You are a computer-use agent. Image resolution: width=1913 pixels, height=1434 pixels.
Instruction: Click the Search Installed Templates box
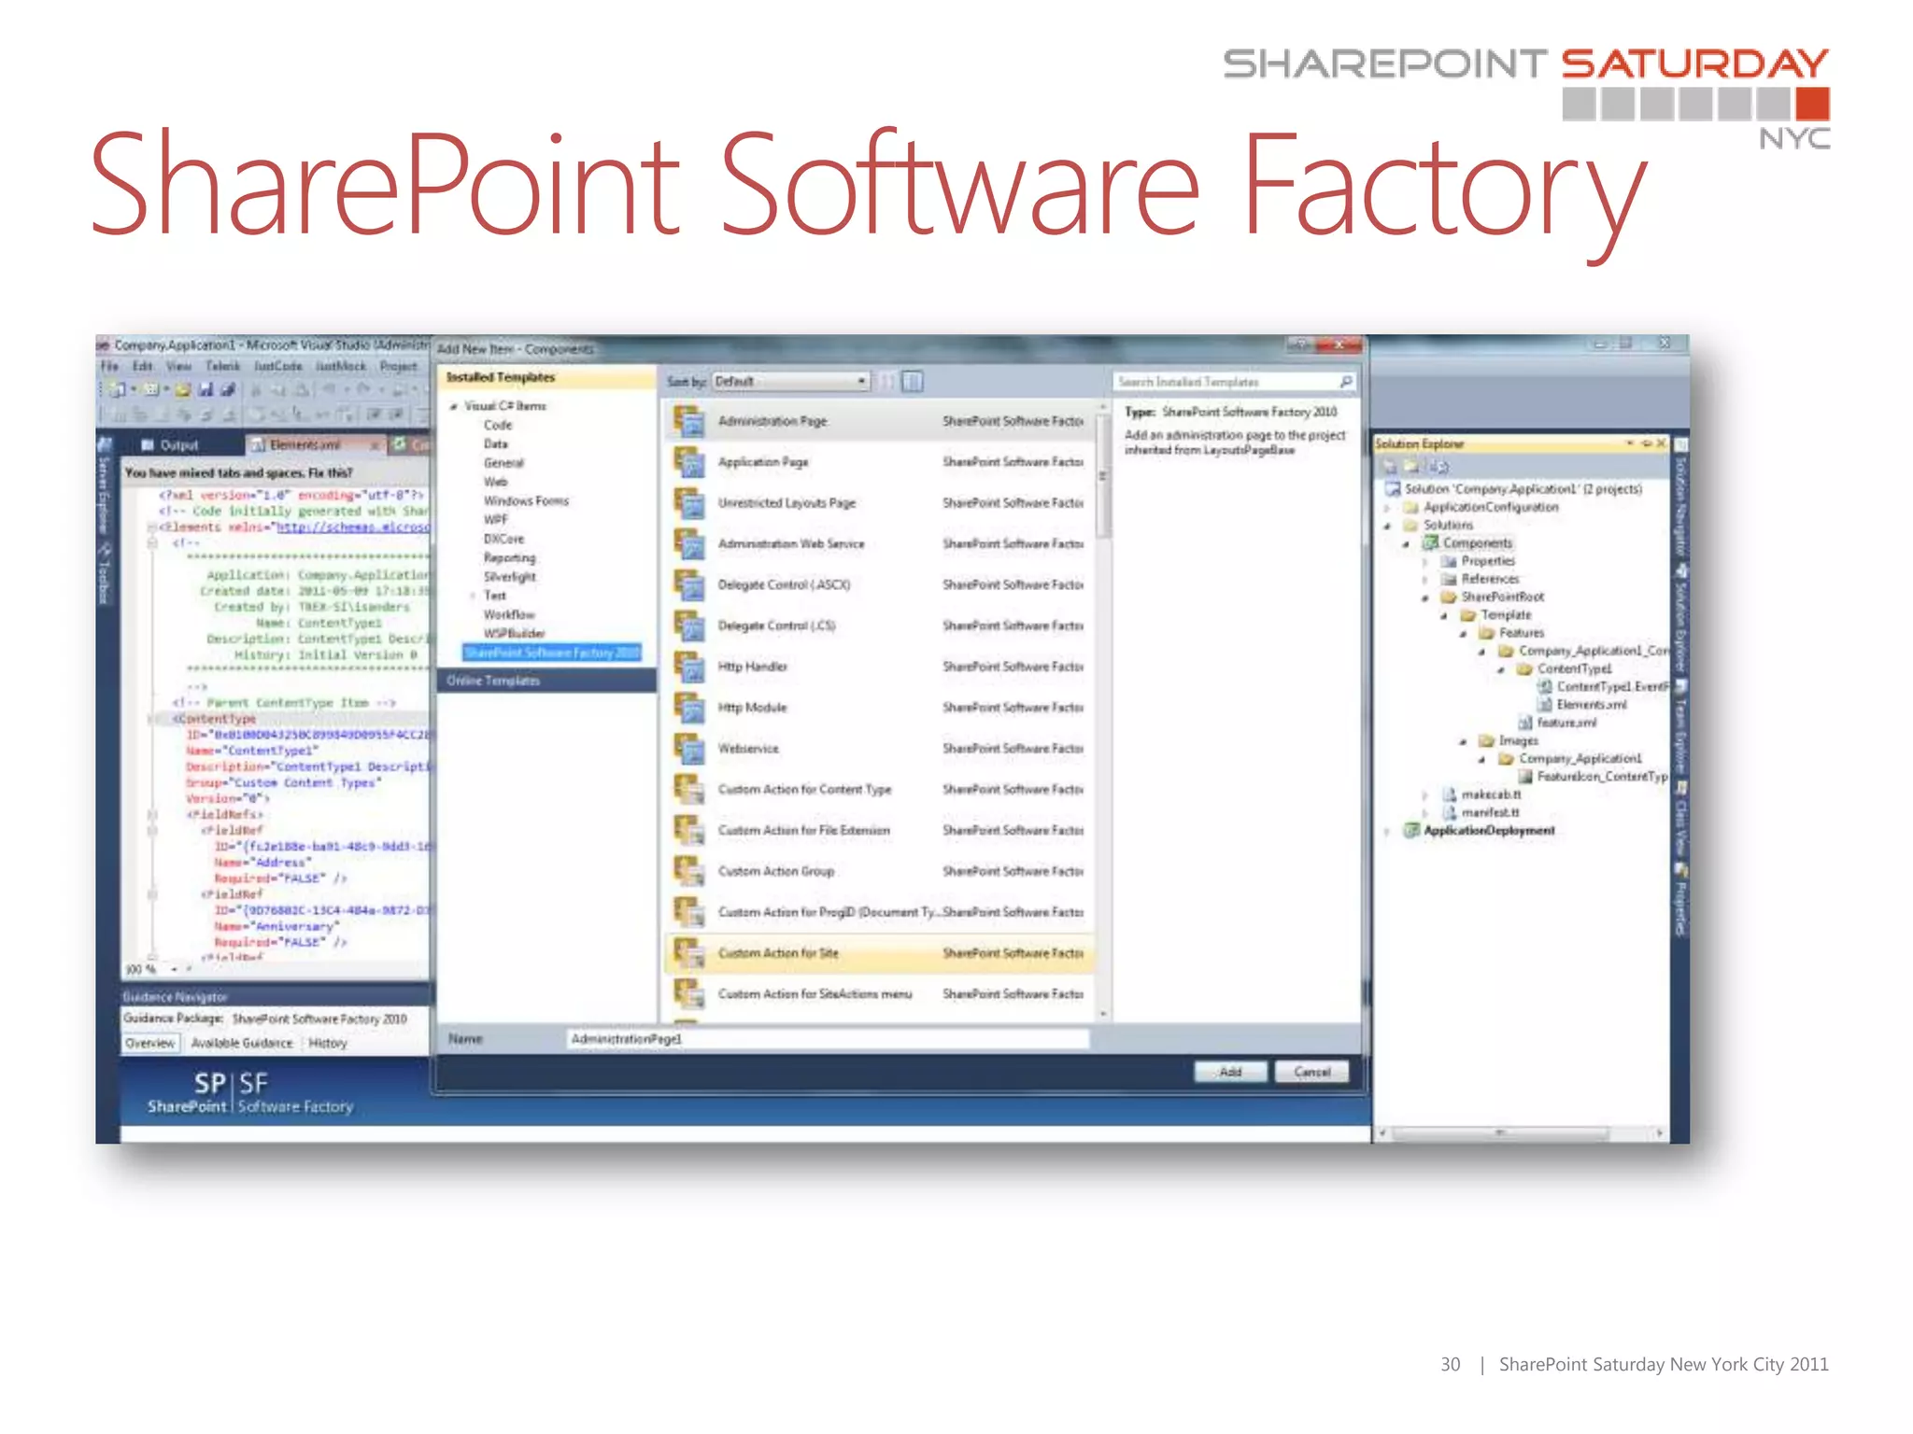click(1234, 382)
